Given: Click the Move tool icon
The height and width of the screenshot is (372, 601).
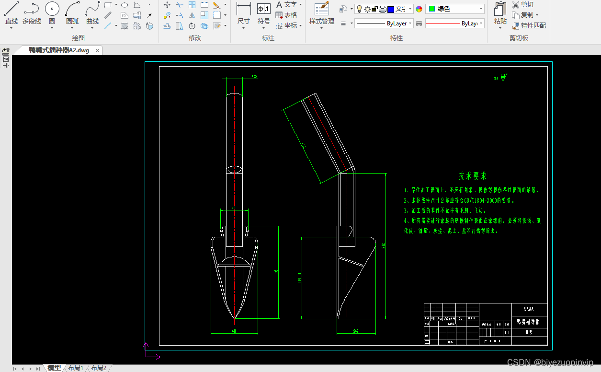Looking at the screenshot, I should (x=167, y=5).
